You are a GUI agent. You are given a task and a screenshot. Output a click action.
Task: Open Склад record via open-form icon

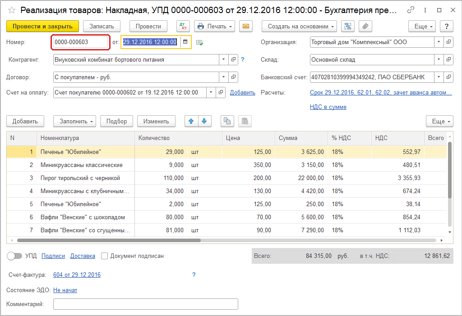[448, 60]
